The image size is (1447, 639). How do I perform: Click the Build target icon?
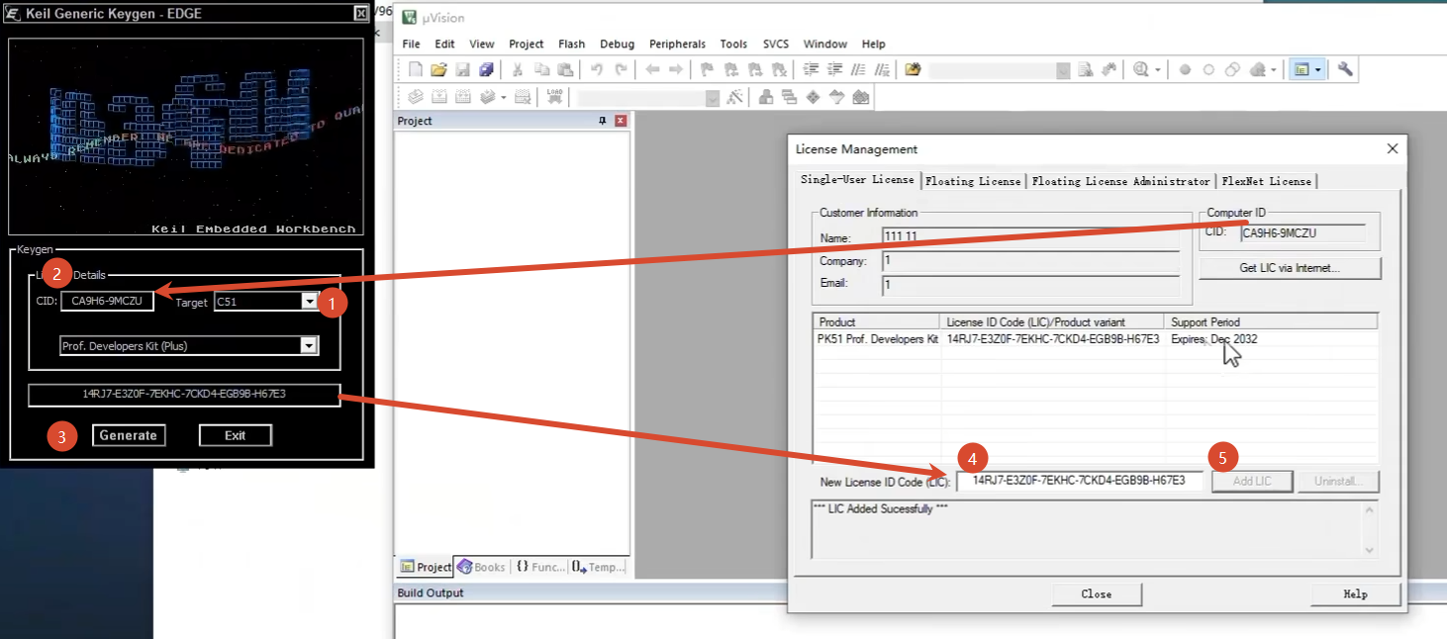438,97
